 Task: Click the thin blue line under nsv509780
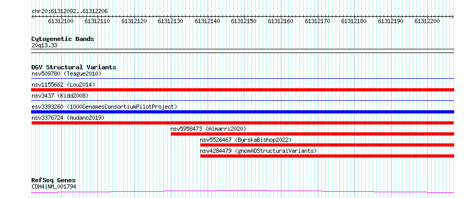(242, 78)
